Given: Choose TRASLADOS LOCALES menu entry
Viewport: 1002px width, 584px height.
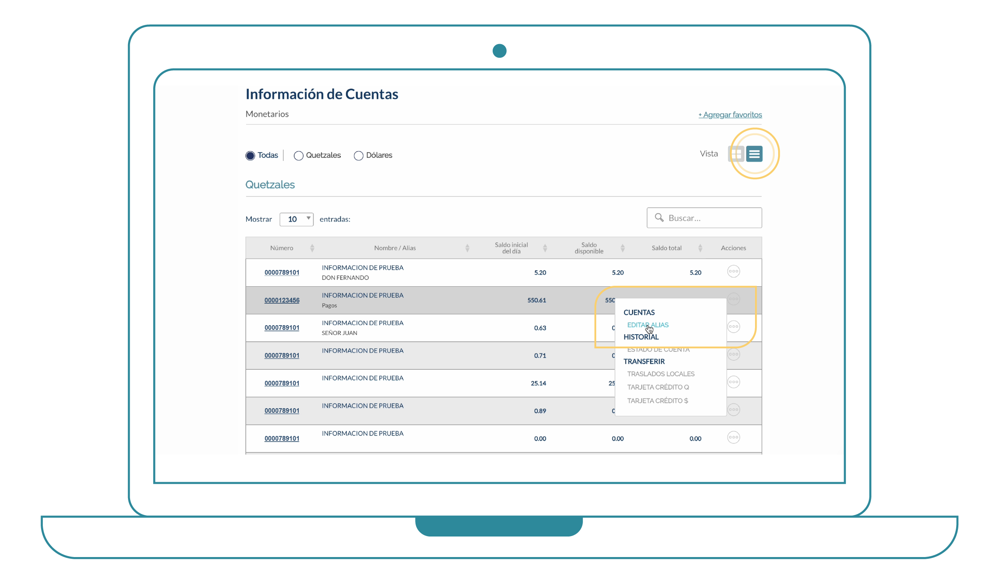Looking at the screenshot, I should (x=660, y=374).
